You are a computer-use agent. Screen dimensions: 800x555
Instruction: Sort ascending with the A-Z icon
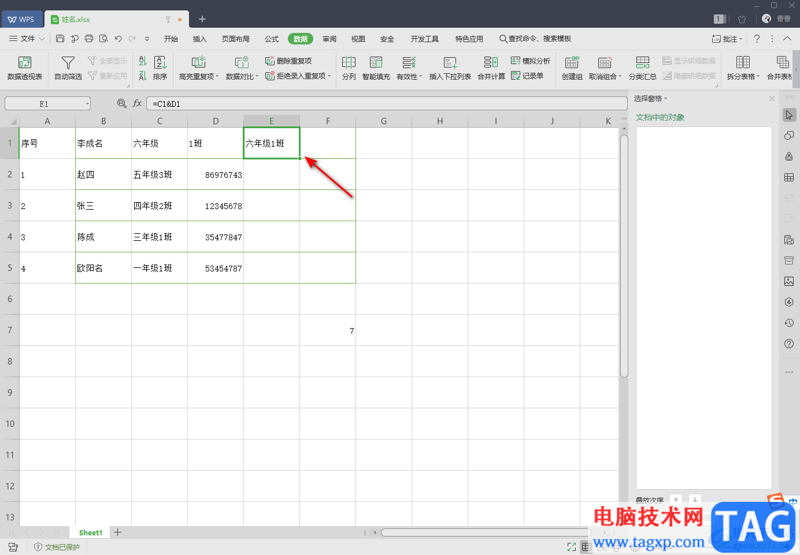(x=143, y=61)
